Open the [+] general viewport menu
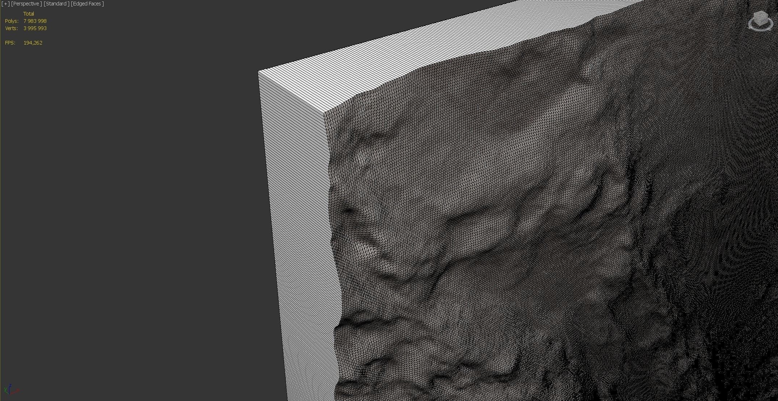 coord(5,4)
